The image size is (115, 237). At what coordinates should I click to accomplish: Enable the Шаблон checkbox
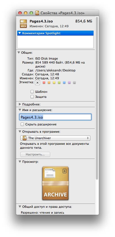32,92
